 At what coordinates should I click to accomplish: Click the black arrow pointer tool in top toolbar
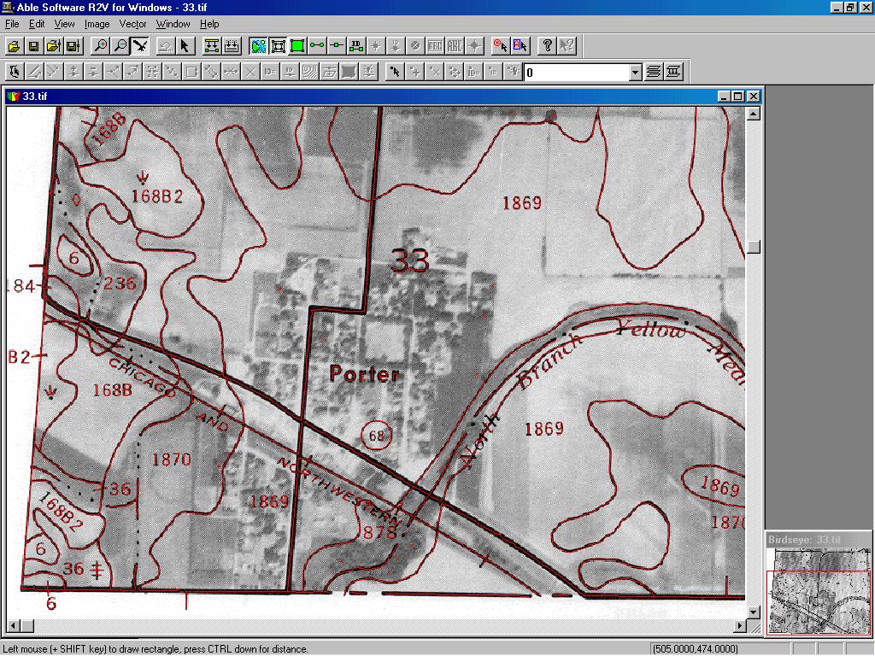185,46
